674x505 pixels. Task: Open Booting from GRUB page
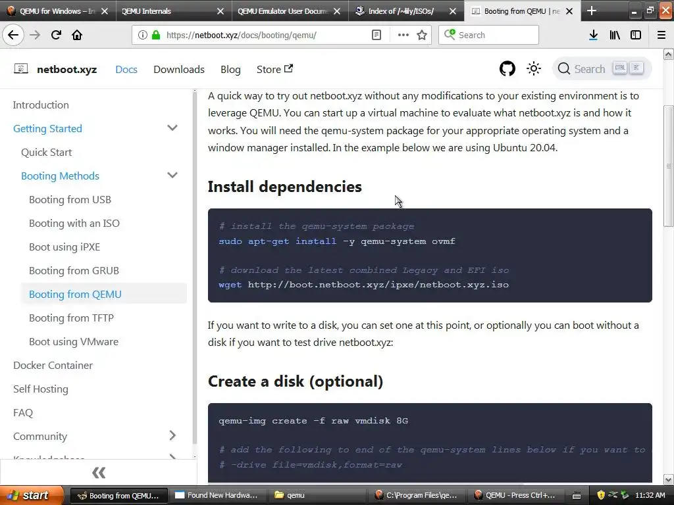(74, 270)
